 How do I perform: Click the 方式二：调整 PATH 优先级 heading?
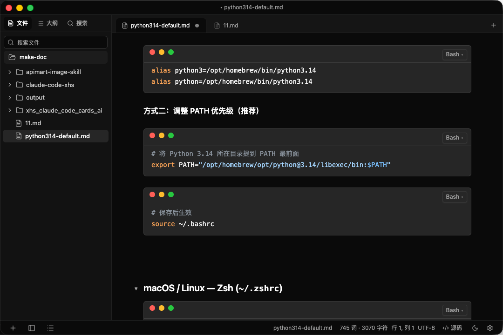click(x=202, y=111)
